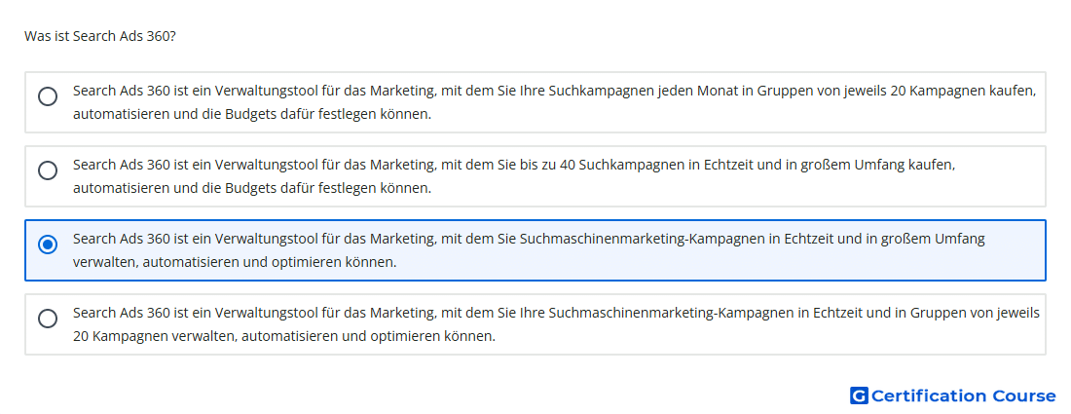Click the blue G logo icon
This screenshot has width=1071, height=414.
pyautogui.click(x=859, y=395)
